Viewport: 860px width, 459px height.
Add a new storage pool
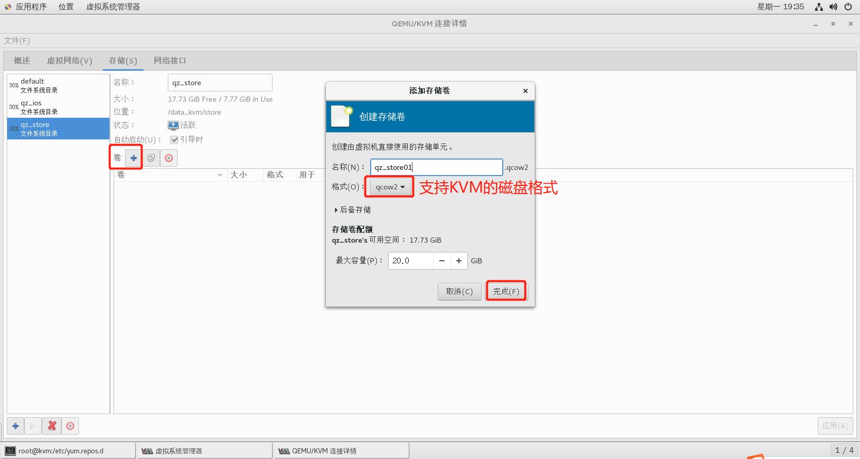click(x=15, y=426)
